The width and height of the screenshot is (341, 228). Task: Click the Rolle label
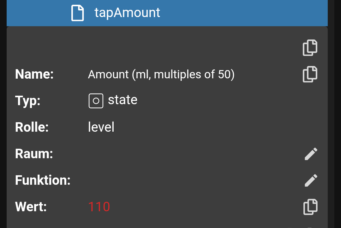[x=32, y=127]
